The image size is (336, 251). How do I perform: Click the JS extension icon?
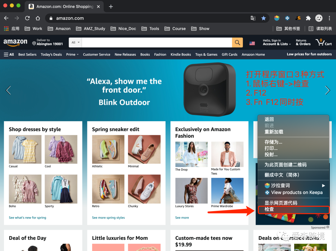point(298,18)
